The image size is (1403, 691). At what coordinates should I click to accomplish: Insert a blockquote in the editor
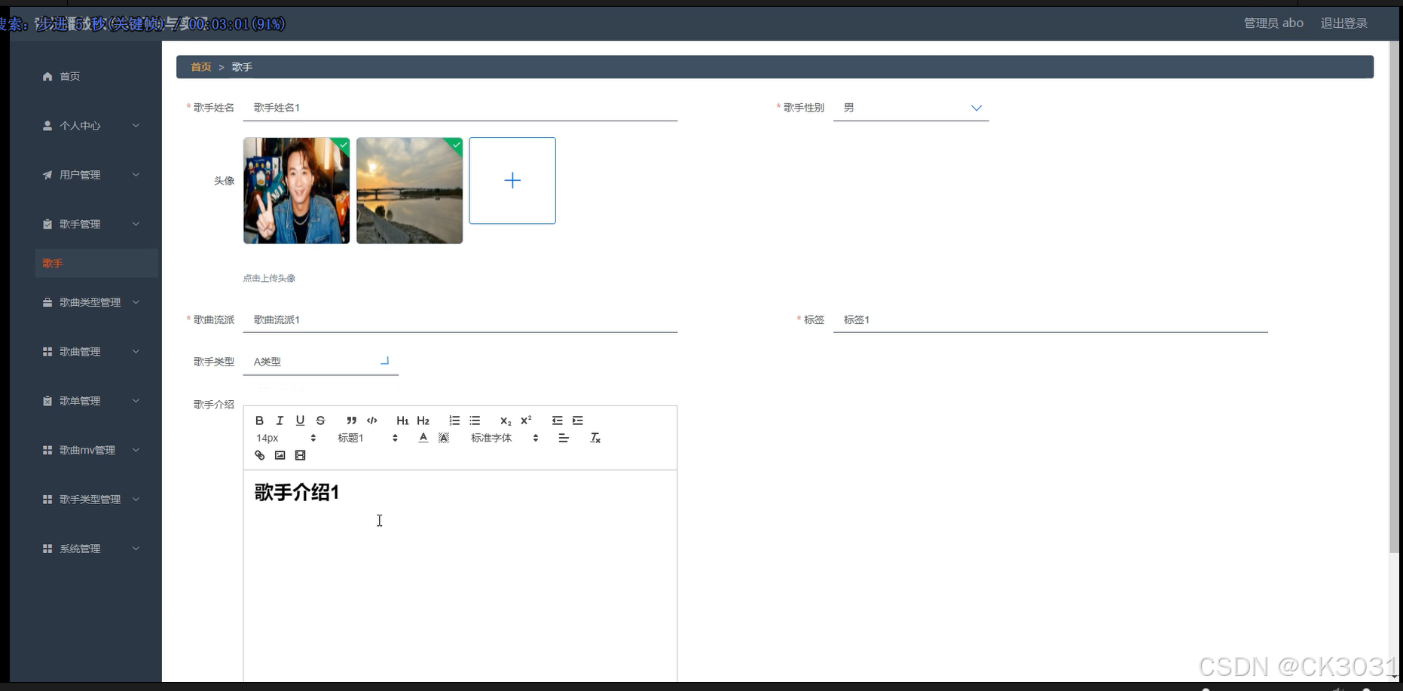tap(351, 420)
